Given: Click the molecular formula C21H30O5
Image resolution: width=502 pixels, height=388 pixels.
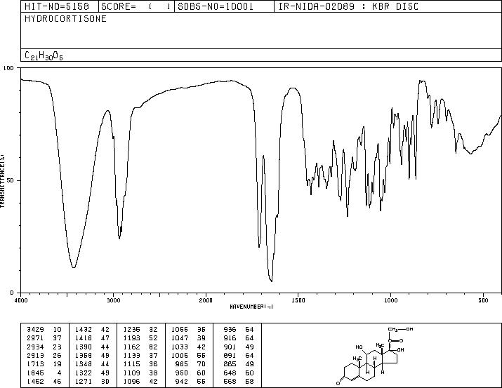Looking at the screenshot, I should [44, 56].
